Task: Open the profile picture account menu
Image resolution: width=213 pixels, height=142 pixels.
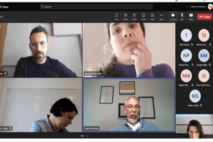Action: [x=210, y=7]
